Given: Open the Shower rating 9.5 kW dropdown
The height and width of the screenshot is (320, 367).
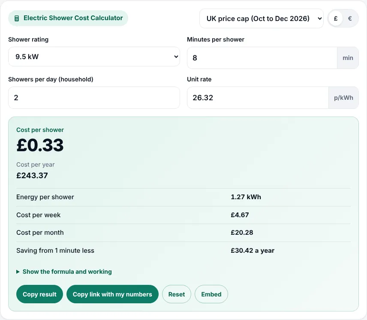Looking at the screenshot, I should point(94,57).
